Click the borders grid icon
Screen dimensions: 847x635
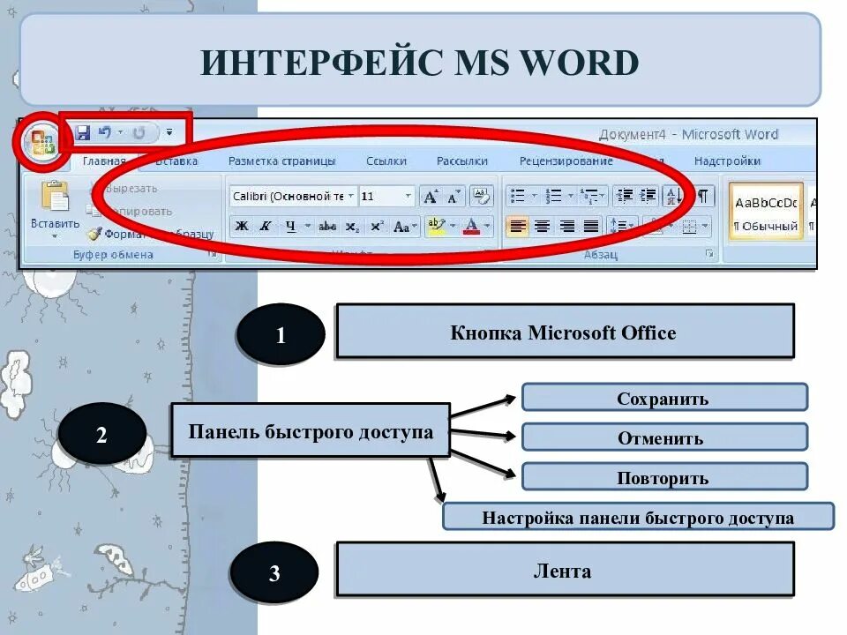coord(690,227)
